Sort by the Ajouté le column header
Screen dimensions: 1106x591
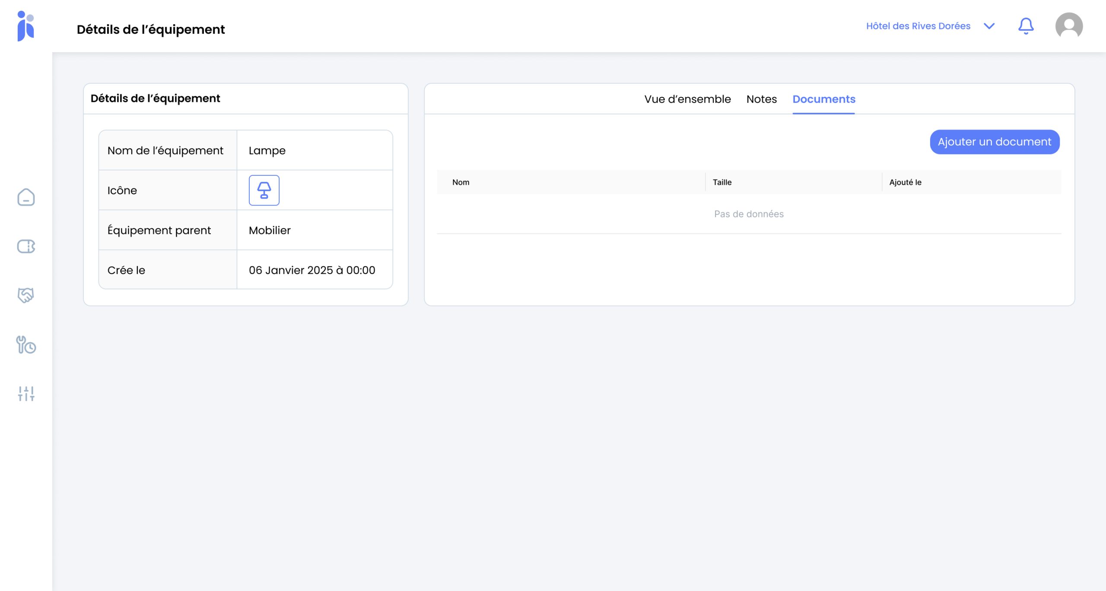(905, 182)
